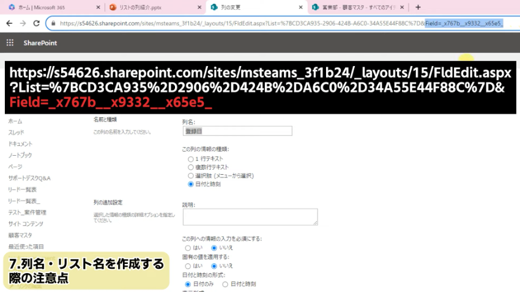Click the SharePoint title in header
Screen dimensions: 520x292
pyautogui.click(x=39, y=43)
